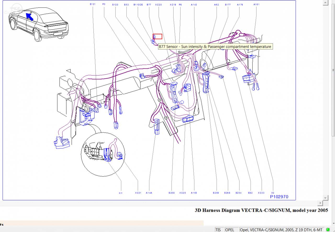Select the B110CE component label
Image resolution: width=335 pixels, height=232 pixels.
pyautogui.click(x=138, y=4)
